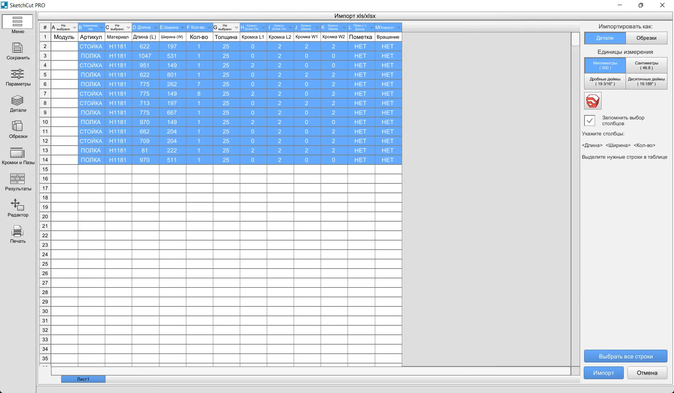Open Кромки и Пазы icon
Screen dimensions: 674x393
(x=17, y=153)
